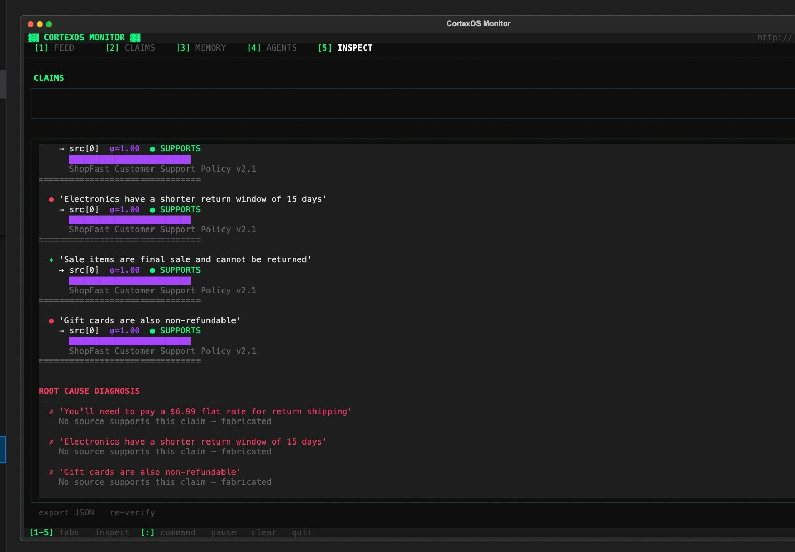Click the green block icon left of CORTEXOS MONITOR
Image resolution: width=795 pixels, height=552 pixels.
[33, 38]
